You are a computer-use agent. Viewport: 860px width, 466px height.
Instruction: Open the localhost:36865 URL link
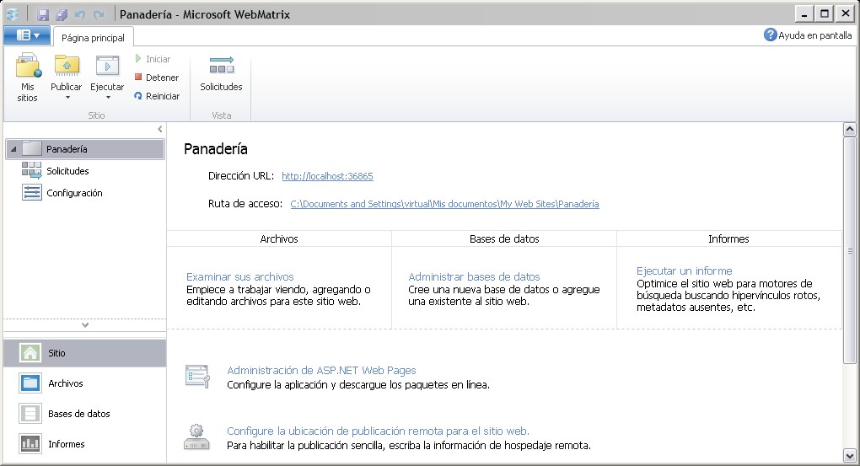327,176
